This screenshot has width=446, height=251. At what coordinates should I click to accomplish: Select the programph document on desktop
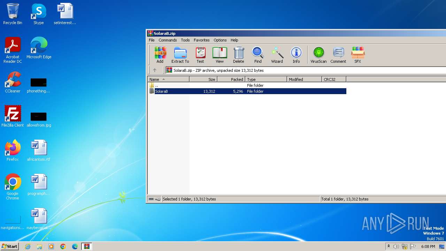(x=39, y=185)
